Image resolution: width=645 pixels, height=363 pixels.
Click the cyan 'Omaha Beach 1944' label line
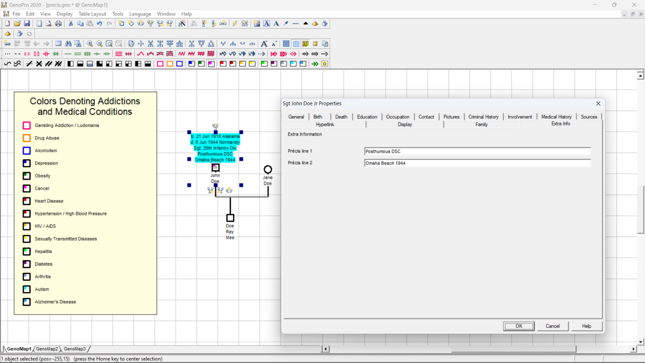[x=215, y=160]
